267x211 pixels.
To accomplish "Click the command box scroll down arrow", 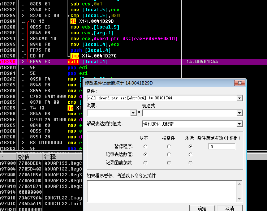I will (239, 199).
